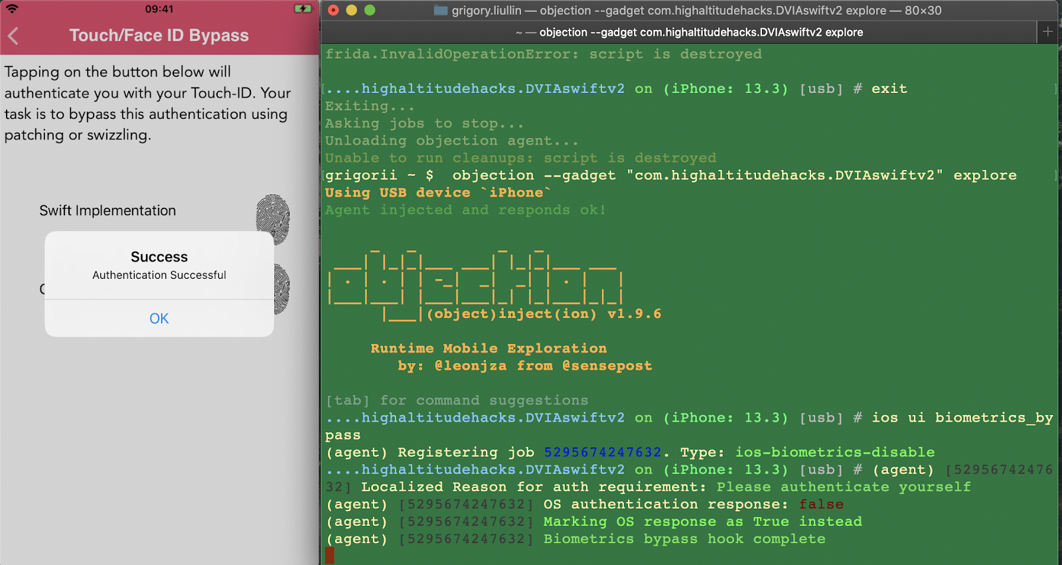Click the folder icon in the terminal title bar
The width and height of the screenshot is (1062, 565).
click(440, 10)
